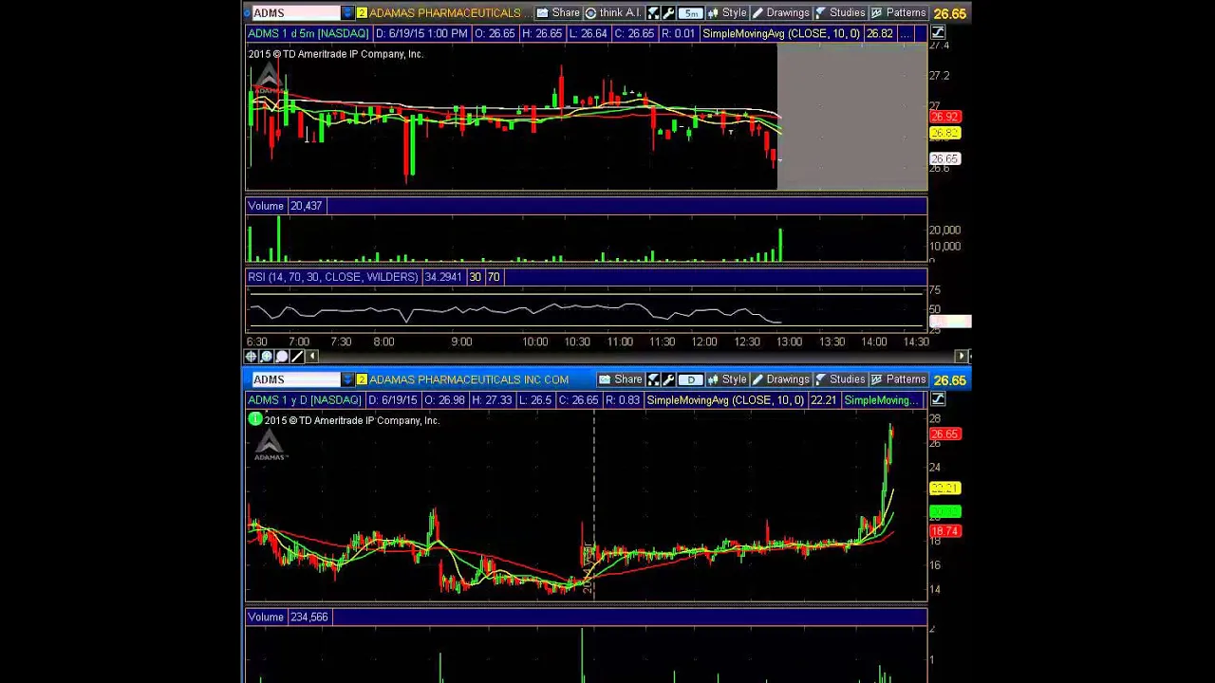Click the Share button on the bottom chart
This screenshot has height=683, width=1215.
[x=620, y=379]
